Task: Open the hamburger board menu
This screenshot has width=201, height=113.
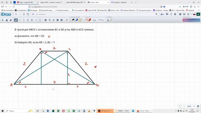Action: click(x=33, y=14)
